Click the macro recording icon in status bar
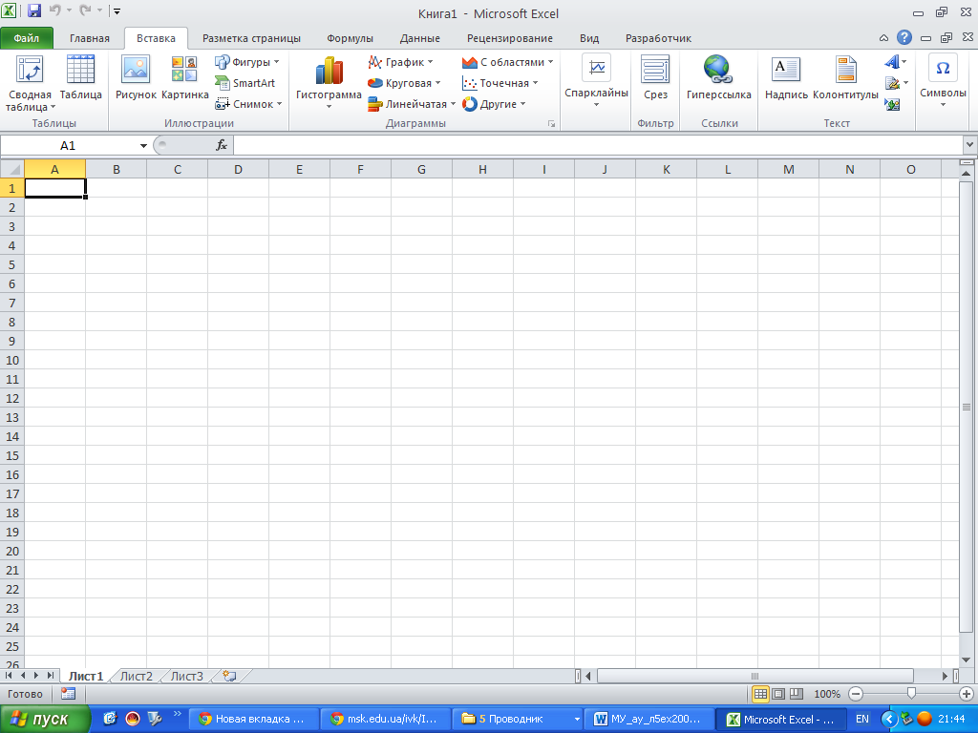978x733 pixels. [x=68, y=694]
